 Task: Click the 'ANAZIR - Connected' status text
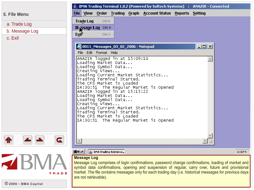click(x=211, y=6)
